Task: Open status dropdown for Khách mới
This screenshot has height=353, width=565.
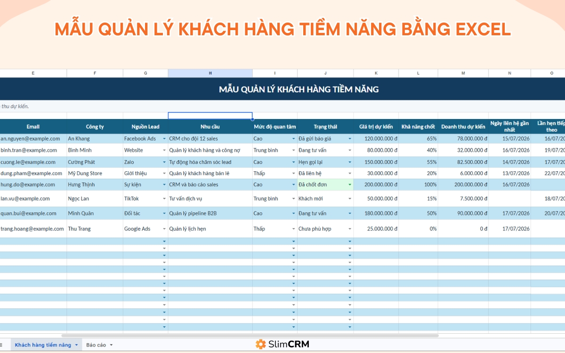Action: [350, 199]
